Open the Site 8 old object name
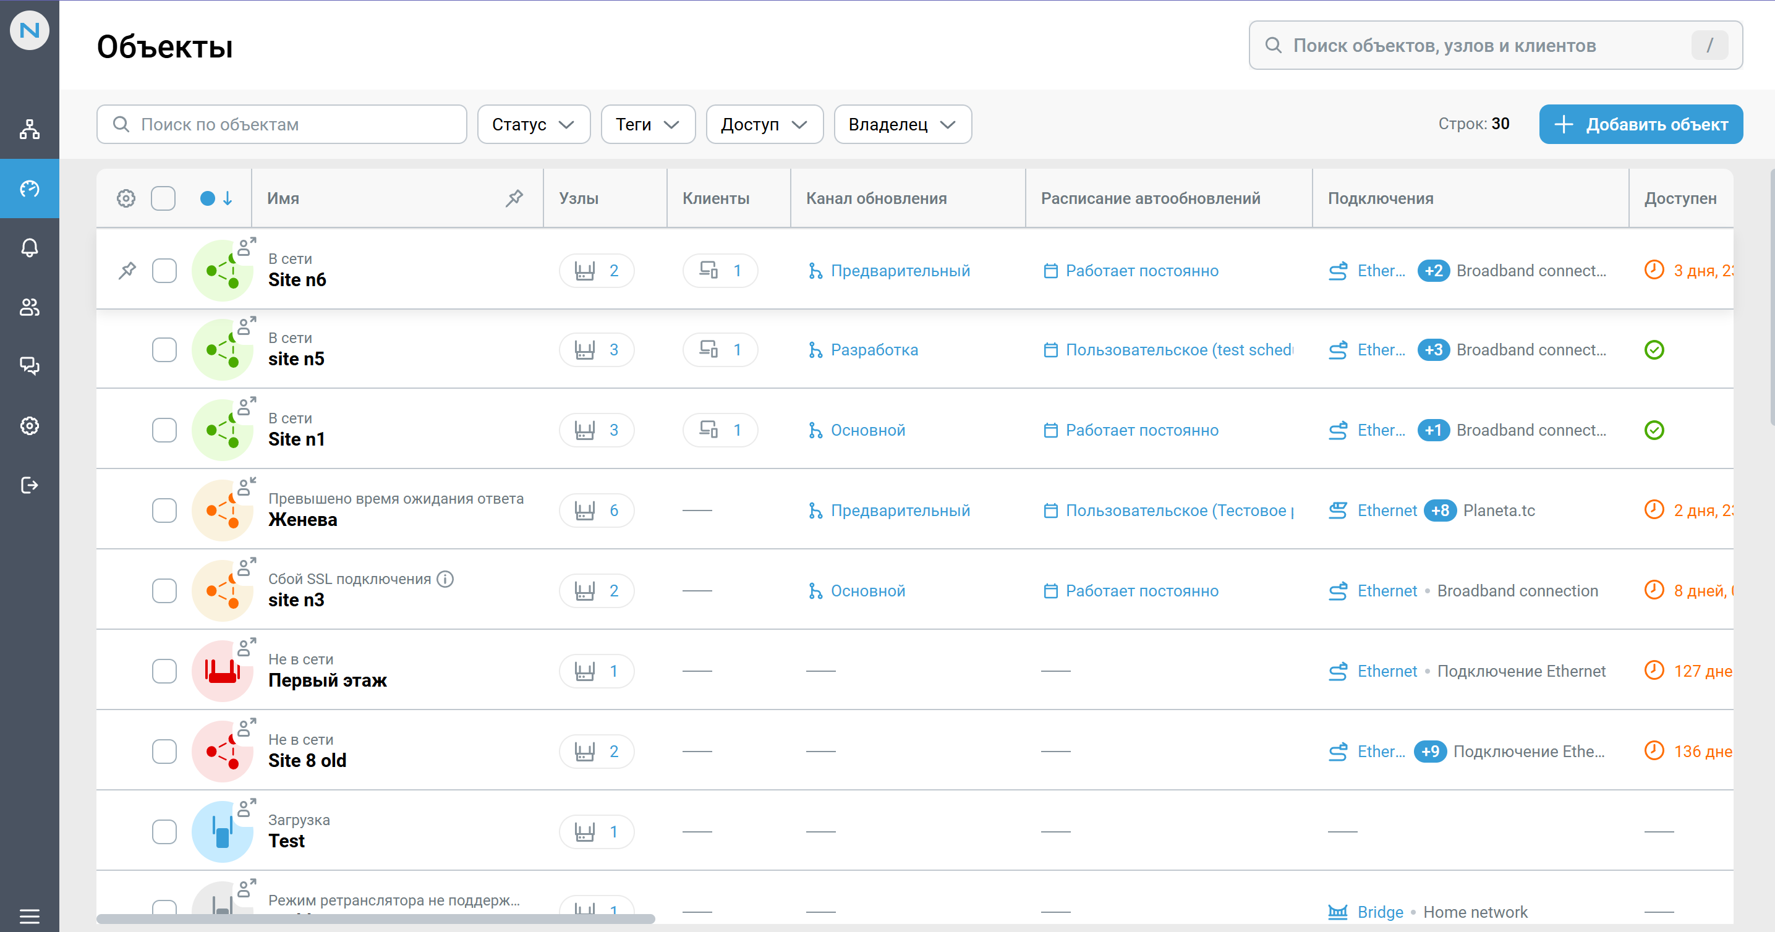 [307, 760]
